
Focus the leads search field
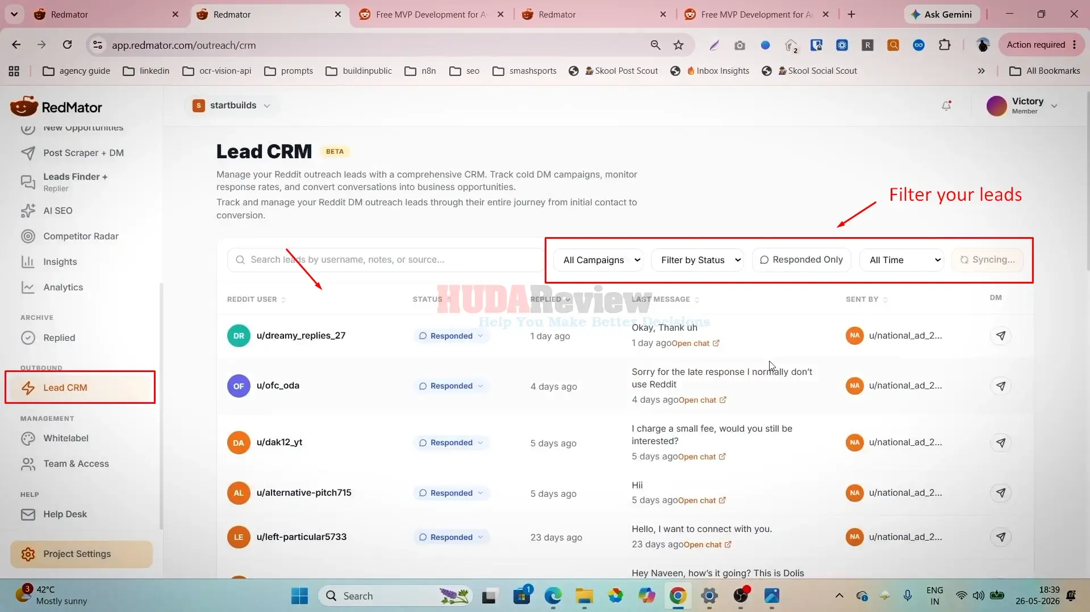coord(386,260)
